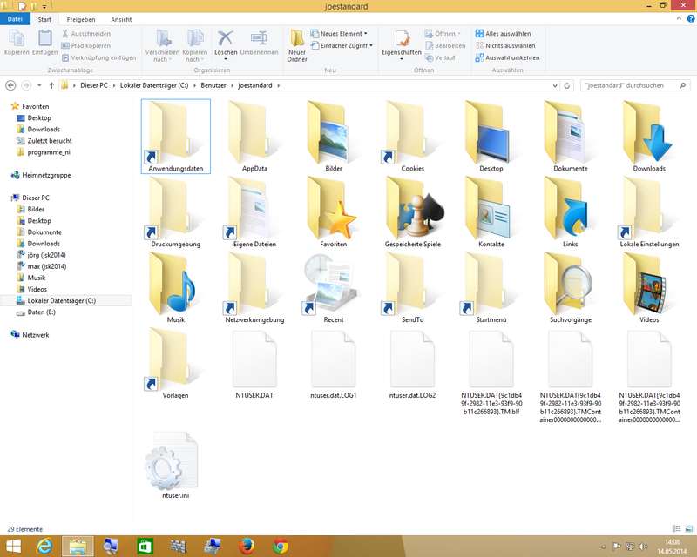Screen dimensions: 697x557
Task: Click Alles auswählen to select all
Action: pyautogui.click(x=506, y=33)
